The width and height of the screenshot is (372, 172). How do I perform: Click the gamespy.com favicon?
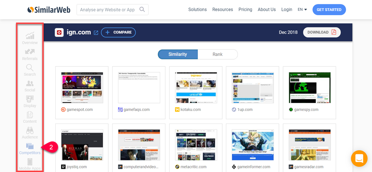point(291,110)
